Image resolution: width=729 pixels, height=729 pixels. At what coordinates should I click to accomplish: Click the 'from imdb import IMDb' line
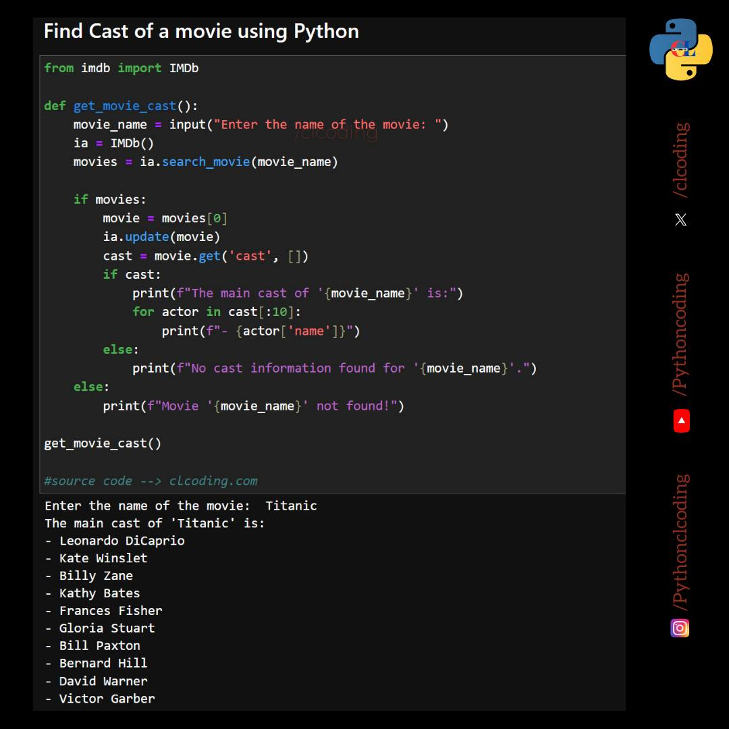point(122,68)
